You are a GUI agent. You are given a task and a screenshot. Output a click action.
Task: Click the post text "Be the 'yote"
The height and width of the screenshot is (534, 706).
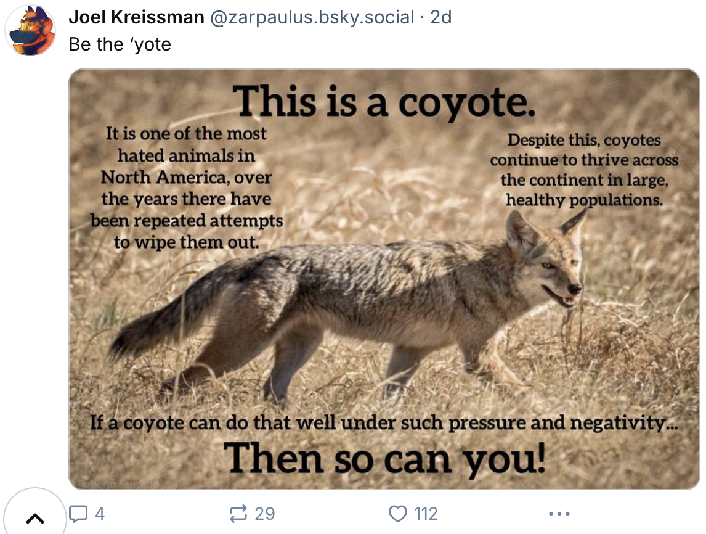[x=120, y=44]
